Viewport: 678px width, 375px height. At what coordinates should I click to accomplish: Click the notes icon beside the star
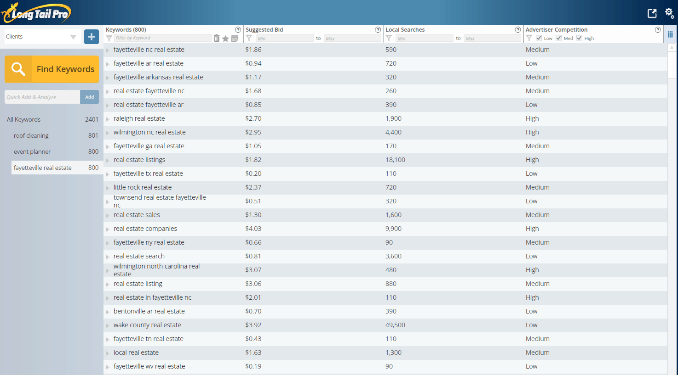click(x=235, y=39)
